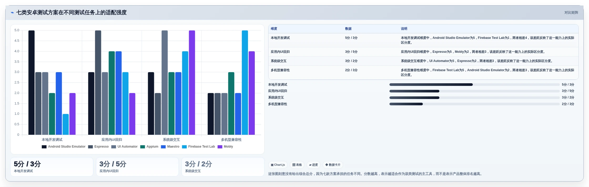Viewport: 589px width, 187px height.
Task: Toggle Mobly legend entry
Action: [x=225, y=147]
